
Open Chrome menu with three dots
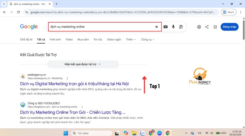coord(241,12)
